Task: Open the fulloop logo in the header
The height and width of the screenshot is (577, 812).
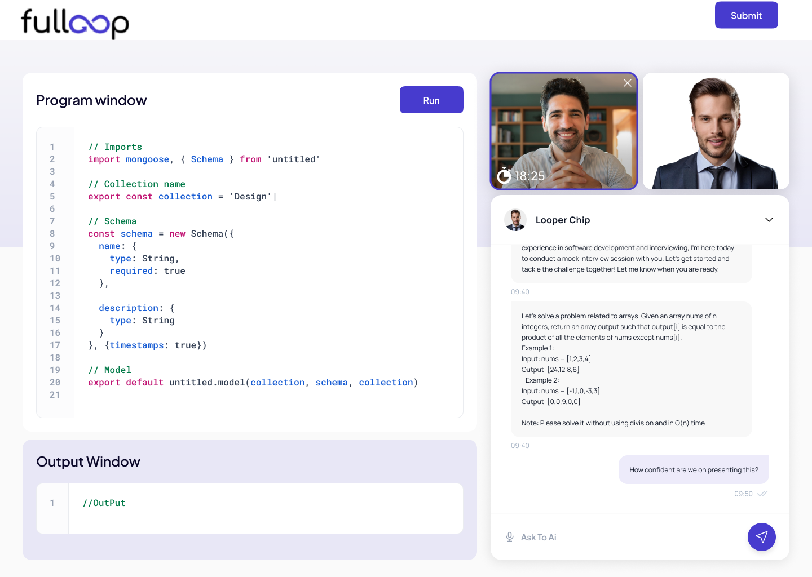Action: [x=74, y=24]
